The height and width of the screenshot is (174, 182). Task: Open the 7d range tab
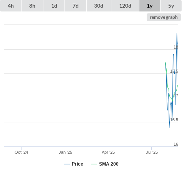point(76,6)
